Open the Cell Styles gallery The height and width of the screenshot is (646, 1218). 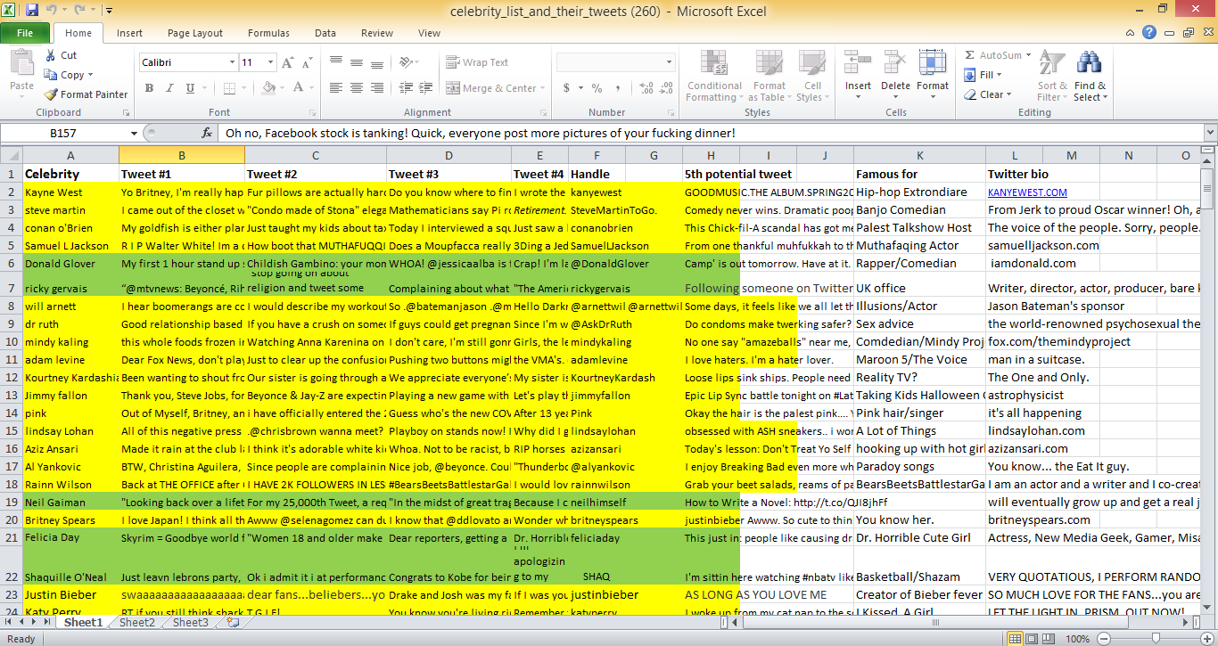coord(811,76)
